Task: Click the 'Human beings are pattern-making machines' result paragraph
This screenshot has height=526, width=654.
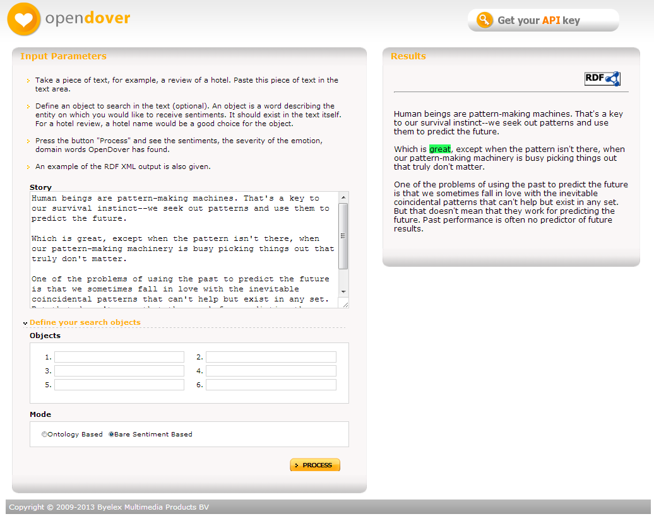Action: pos(508,122)
